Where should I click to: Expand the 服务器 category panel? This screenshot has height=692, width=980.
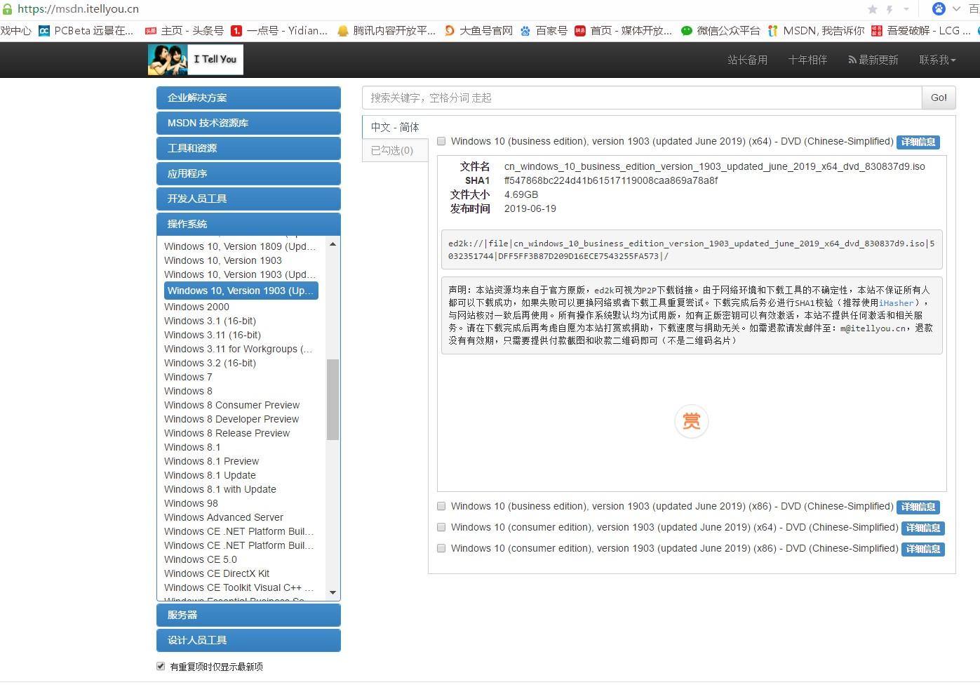tap(248, 615)
